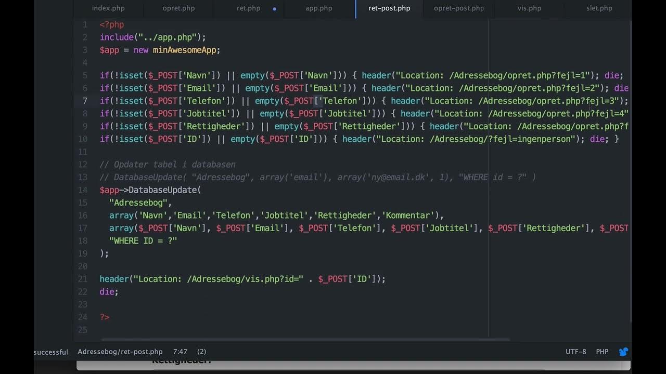Click the minAwesomeApp class name on line 3
Screen dimensions: 666x374
[186, 50]
